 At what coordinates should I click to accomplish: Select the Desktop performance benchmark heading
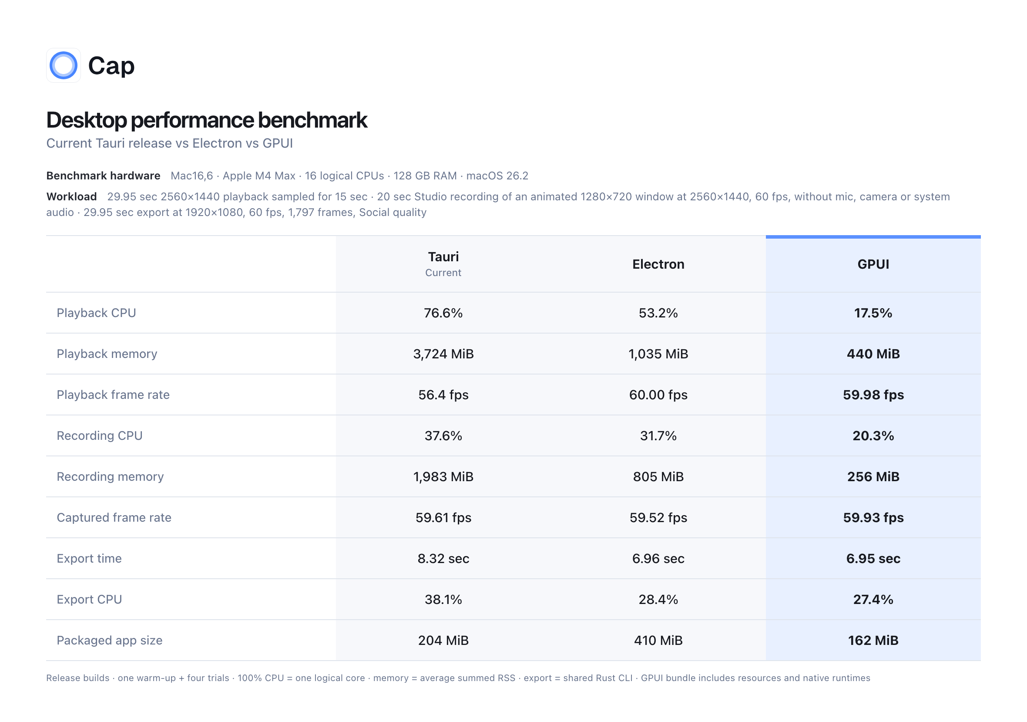pos(207,120)
